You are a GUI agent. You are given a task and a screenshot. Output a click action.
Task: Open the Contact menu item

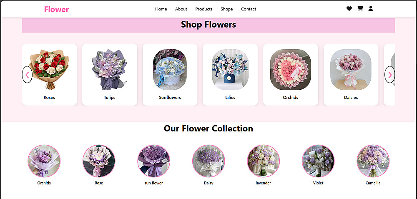(249, 9)
